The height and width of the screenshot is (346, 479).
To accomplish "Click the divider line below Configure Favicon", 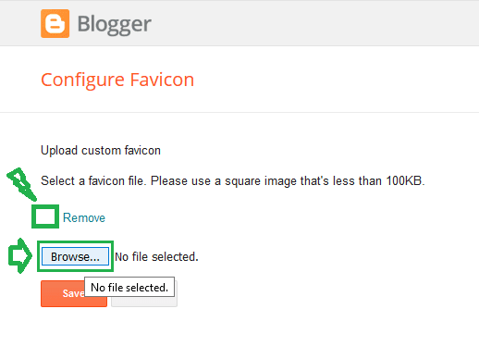I will [x=239, y=112].
